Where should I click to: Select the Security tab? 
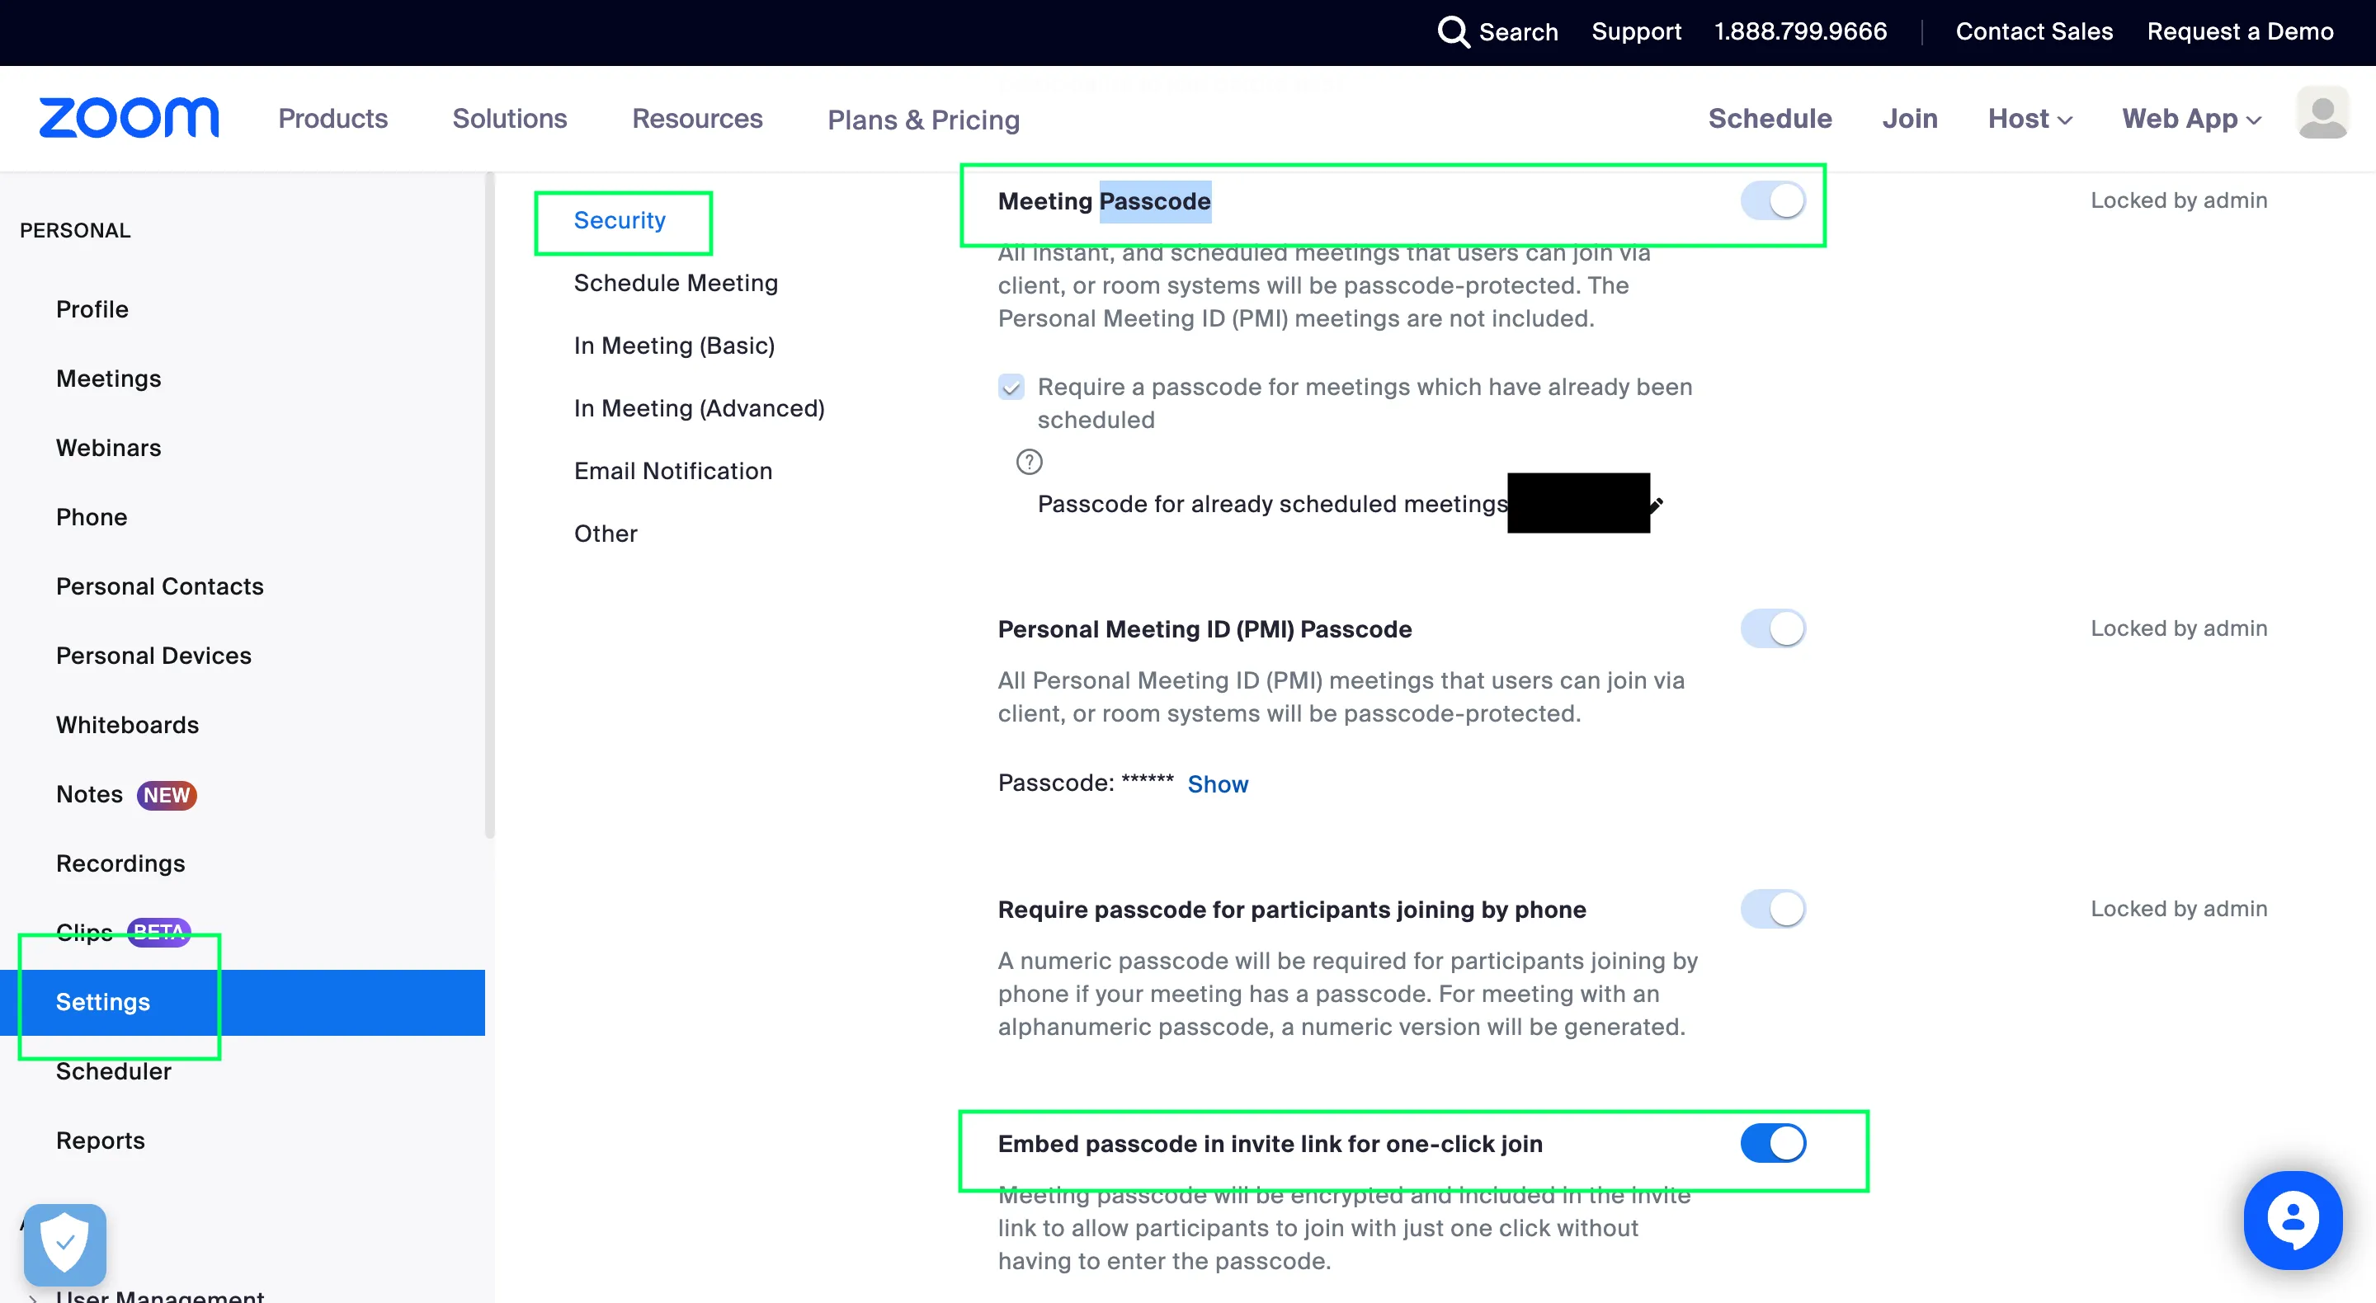pos(620,220)
